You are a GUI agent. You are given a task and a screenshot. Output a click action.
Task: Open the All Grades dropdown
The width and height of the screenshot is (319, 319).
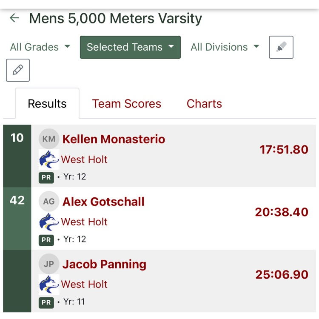pos(40,47)
